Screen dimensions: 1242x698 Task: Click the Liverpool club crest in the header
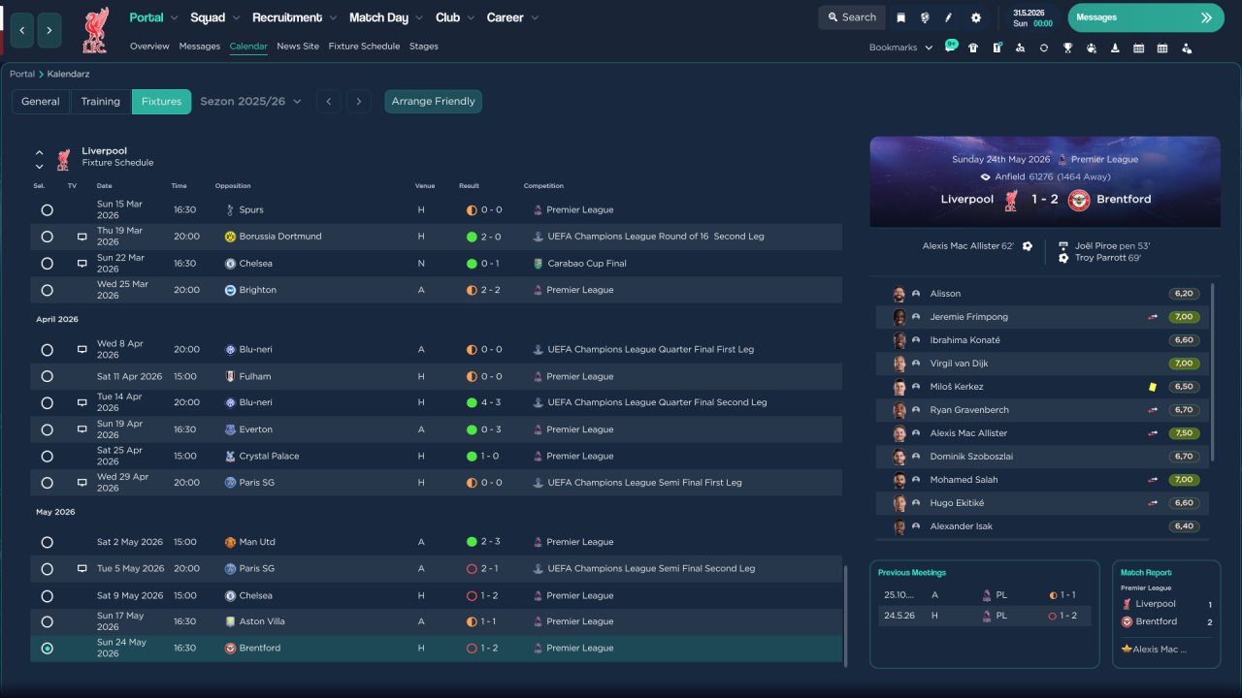pyautogui.click(x=95, y=29)
